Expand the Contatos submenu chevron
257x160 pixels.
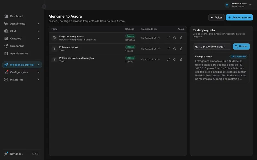pos(38,39)
